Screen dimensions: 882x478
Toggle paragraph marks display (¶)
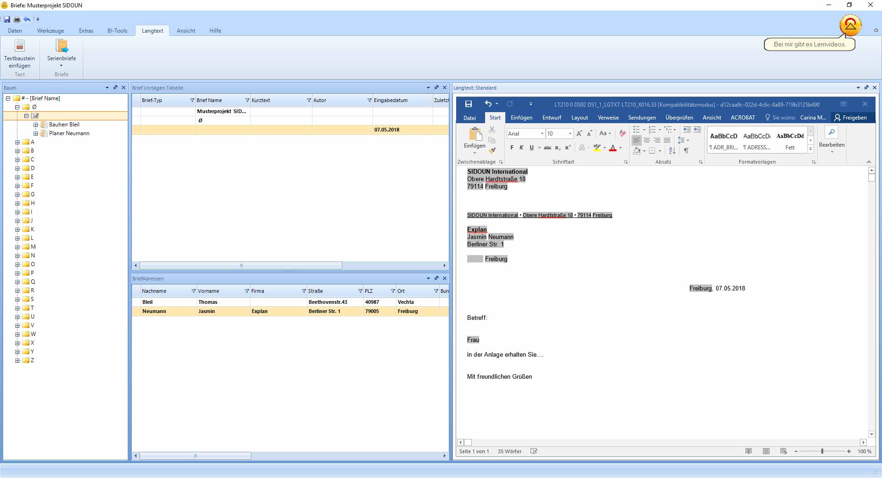(x=686, y=150)
